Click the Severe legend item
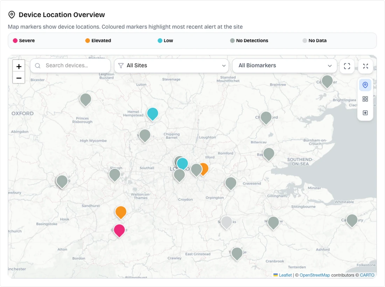The height and width of the screenshot is (287, 385). click(24, 41)
